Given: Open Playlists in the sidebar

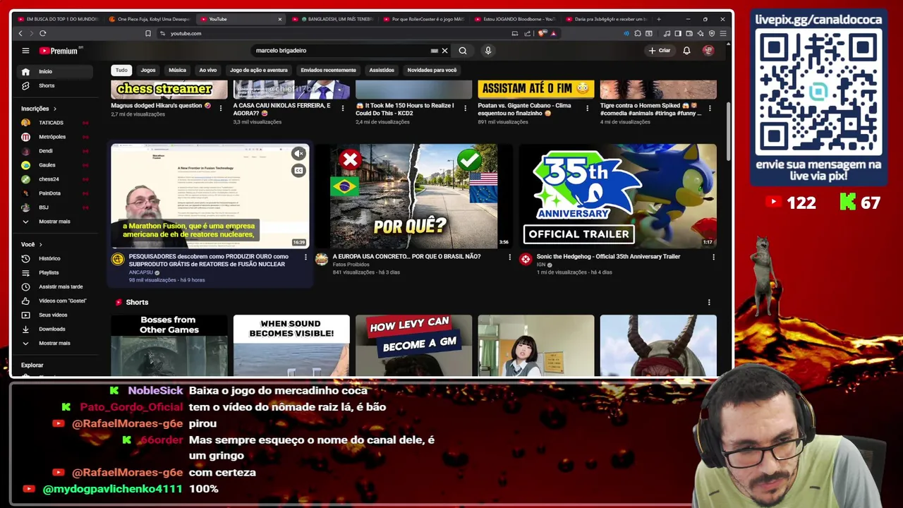Looking at the screenshot, I should 55,272.
